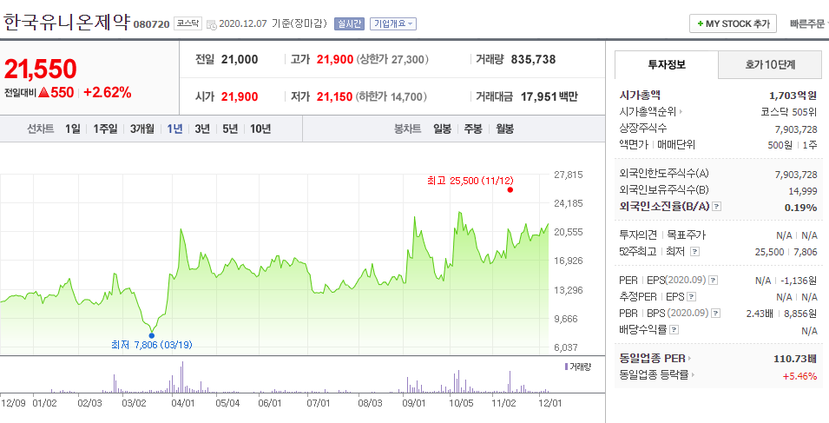Switch line chart to 3년 range
This screenshot has width=829, height=423.
click(202, 129)
